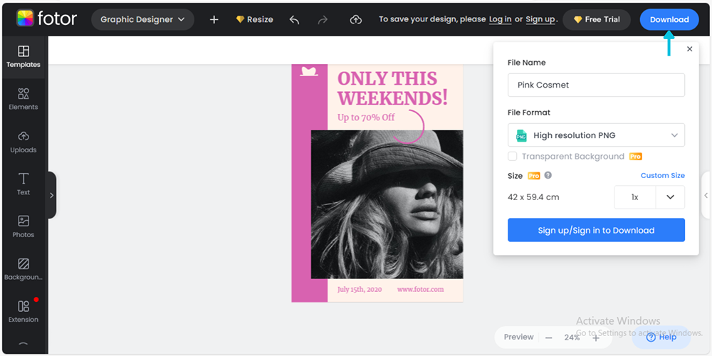The image size is (712, 356).
Task: Open the Extension panel
Action: point(23,311)
